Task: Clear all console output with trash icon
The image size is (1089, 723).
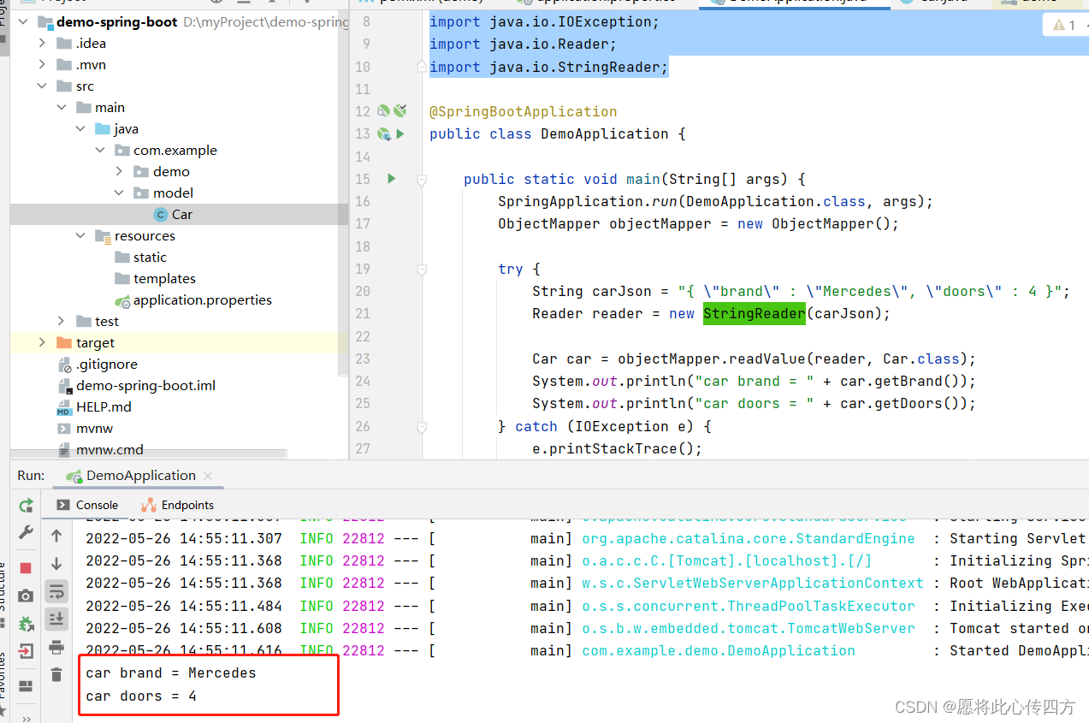Action: pos(56,674)
